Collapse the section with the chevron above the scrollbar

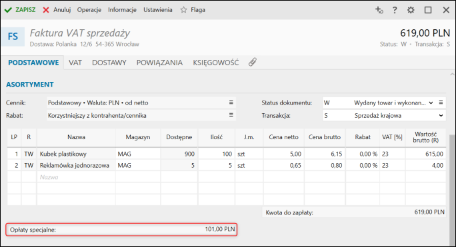point(452,75)
